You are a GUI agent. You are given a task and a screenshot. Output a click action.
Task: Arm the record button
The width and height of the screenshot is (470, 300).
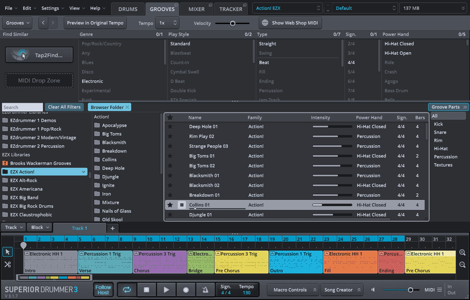click(x=186, y=289)
